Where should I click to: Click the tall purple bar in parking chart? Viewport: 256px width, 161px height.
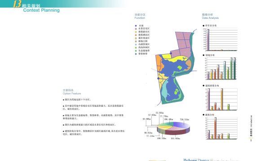[208, 40]
